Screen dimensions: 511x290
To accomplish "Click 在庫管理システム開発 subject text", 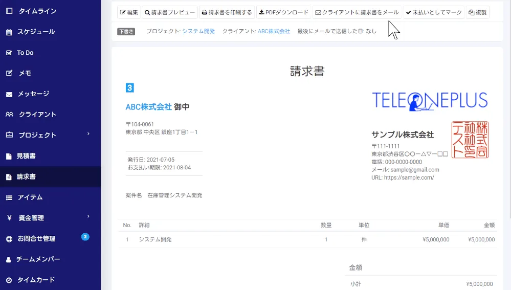I will tap(175, 195).
